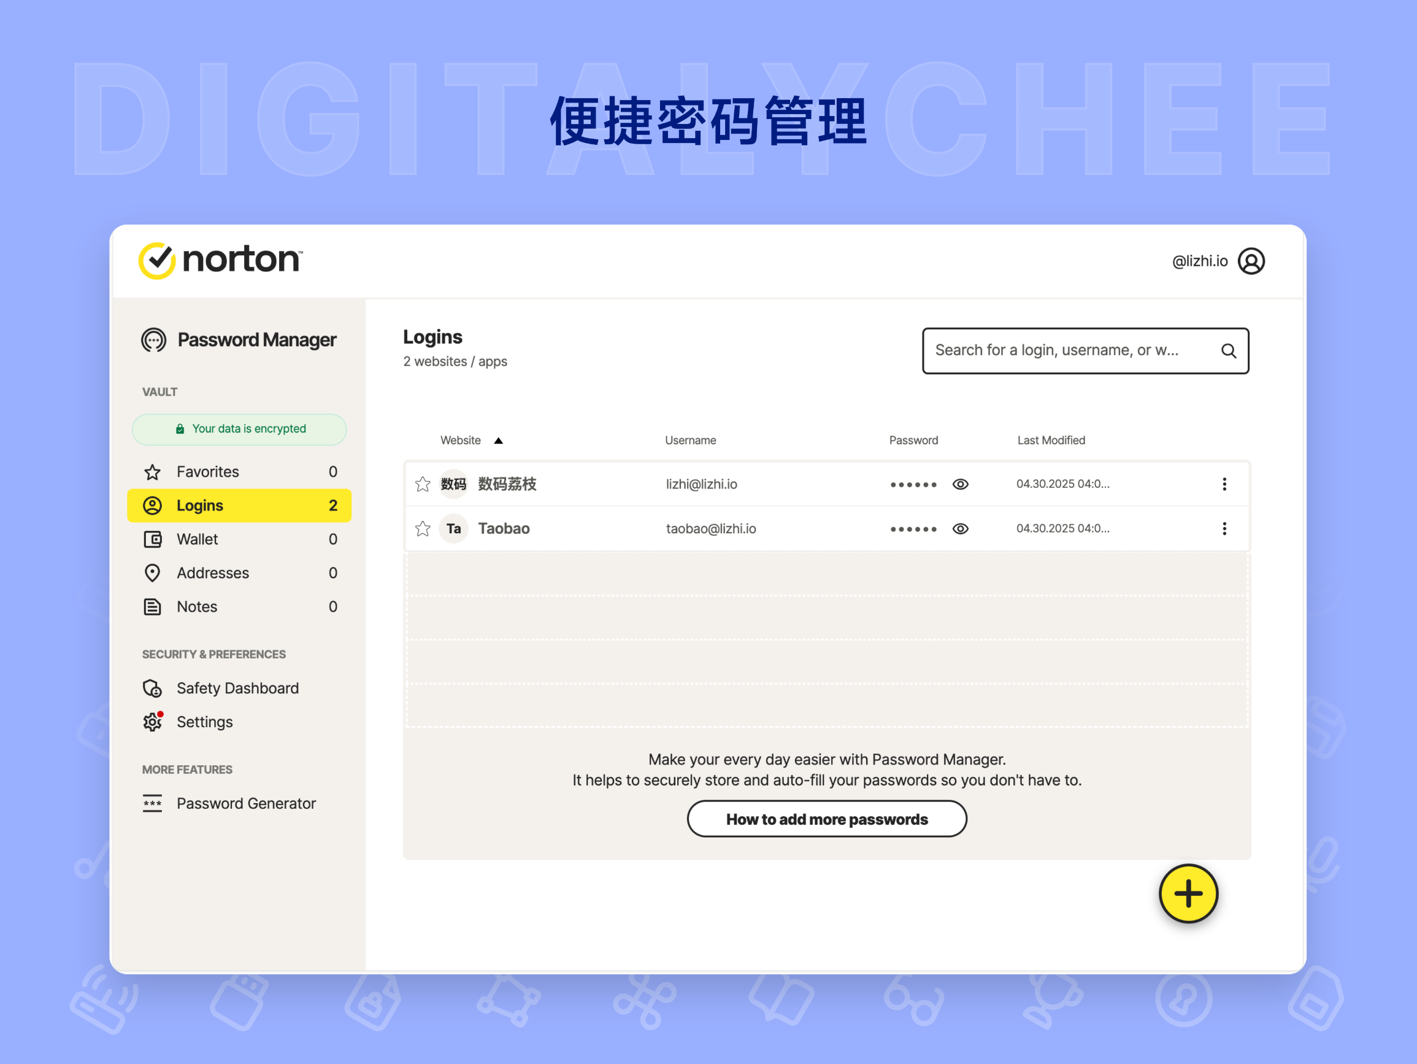Switch to the Logins section
This screenshot has width=1417, height=1064.
point(199,505)
